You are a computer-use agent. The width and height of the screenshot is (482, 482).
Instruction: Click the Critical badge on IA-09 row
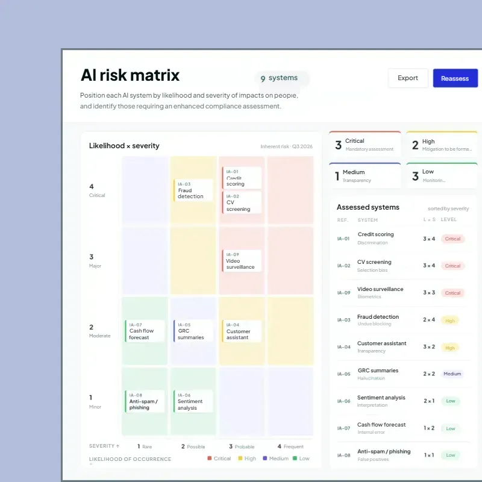tap(452, 293)
